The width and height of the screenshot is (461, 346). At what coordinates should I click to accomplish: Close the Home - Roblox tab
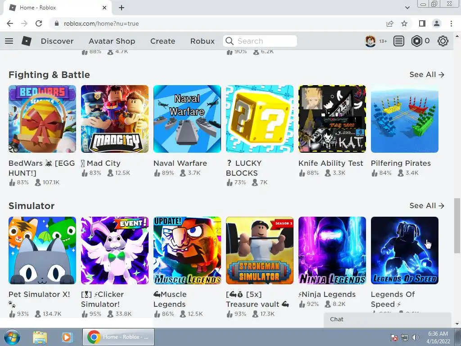point(104,8)
